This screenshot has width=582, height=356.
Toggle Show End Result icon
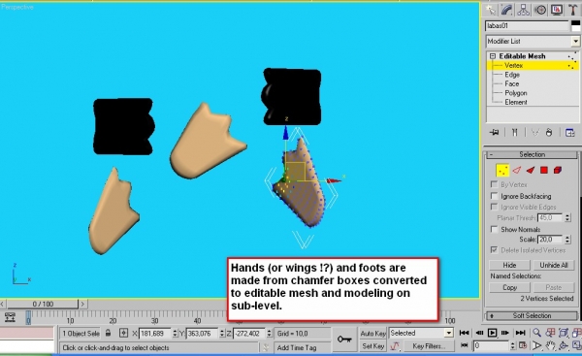click(514, 133)
